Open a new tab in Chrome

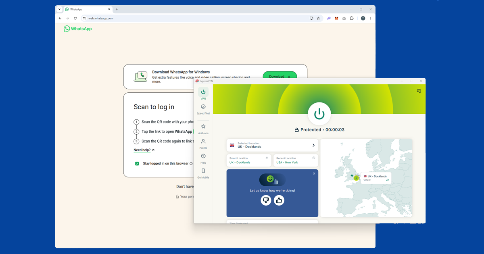point(117,9)
